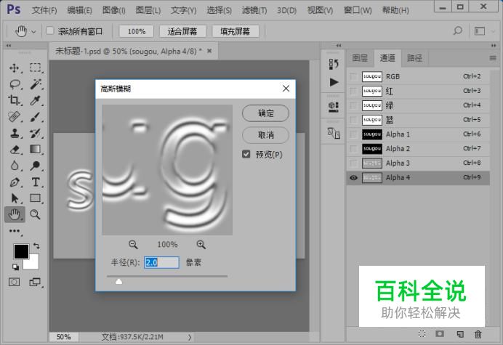The image size is (503, 345).
Task: Show the Alpha 2 channel
Action: point(353,149)
